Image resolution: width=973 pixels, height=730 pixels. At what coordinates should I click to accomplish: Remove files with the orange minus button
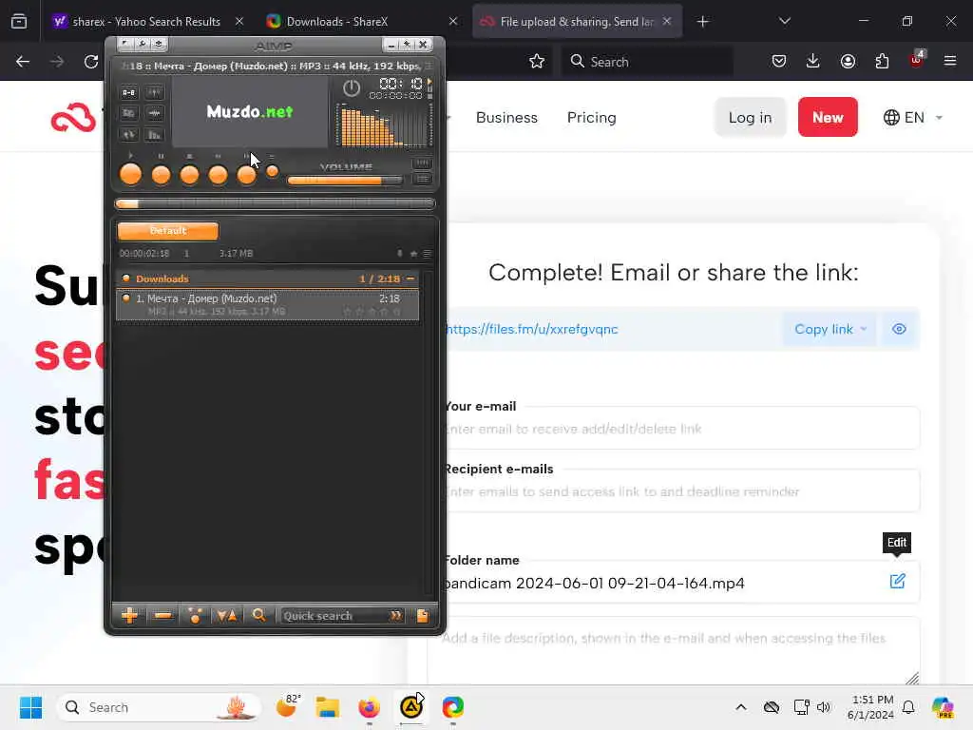(x=162, y=616)
